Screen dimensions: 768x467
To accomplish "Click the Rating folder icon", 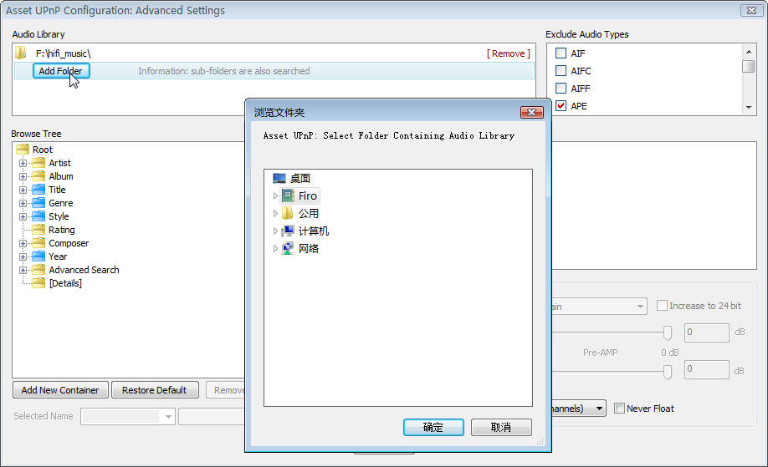I will (x=38, y=230).
